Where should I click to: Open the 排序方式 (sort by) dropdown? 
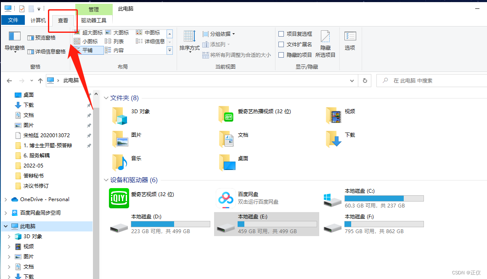pos(189,41)
